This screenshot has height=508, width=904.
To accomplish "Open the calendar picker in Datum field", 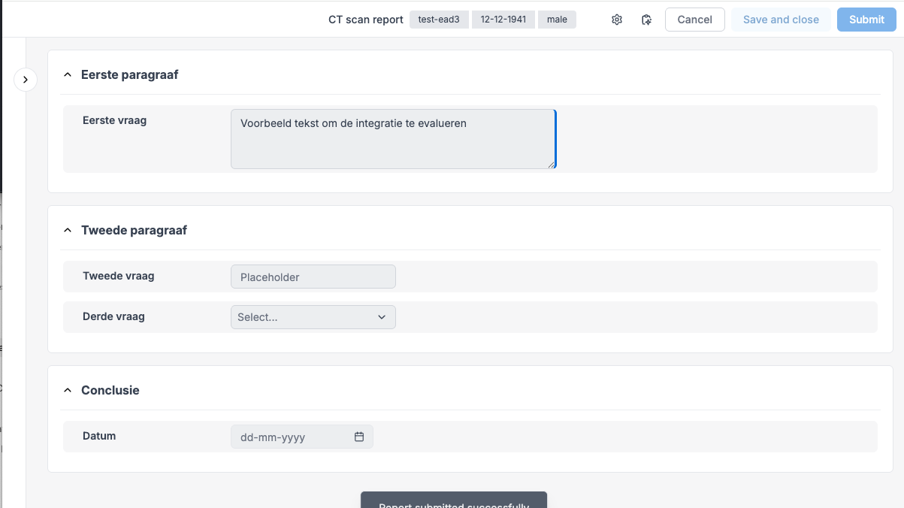I will 359,437.
